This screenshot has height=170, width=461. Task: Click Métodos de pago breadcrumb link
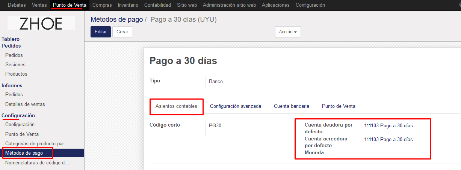(x=116, y=19)
